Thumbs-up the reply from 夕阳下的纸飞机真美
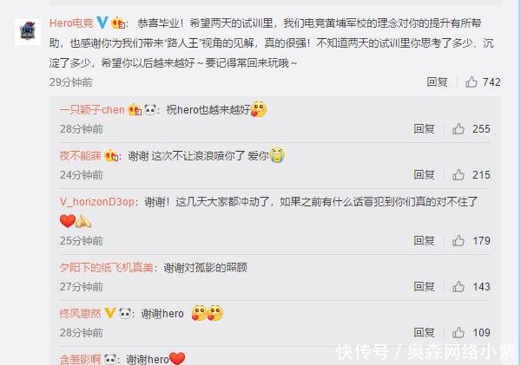The width and height of the screenshot is (521, 365). [458, 286]
